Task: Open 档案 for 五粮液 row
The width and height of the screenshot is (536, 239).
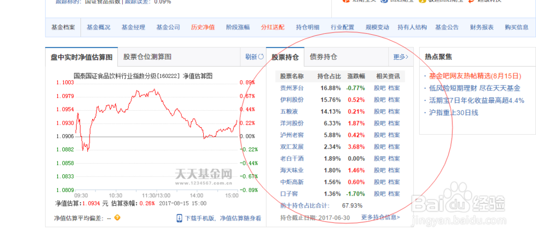Action: (394, 112)
